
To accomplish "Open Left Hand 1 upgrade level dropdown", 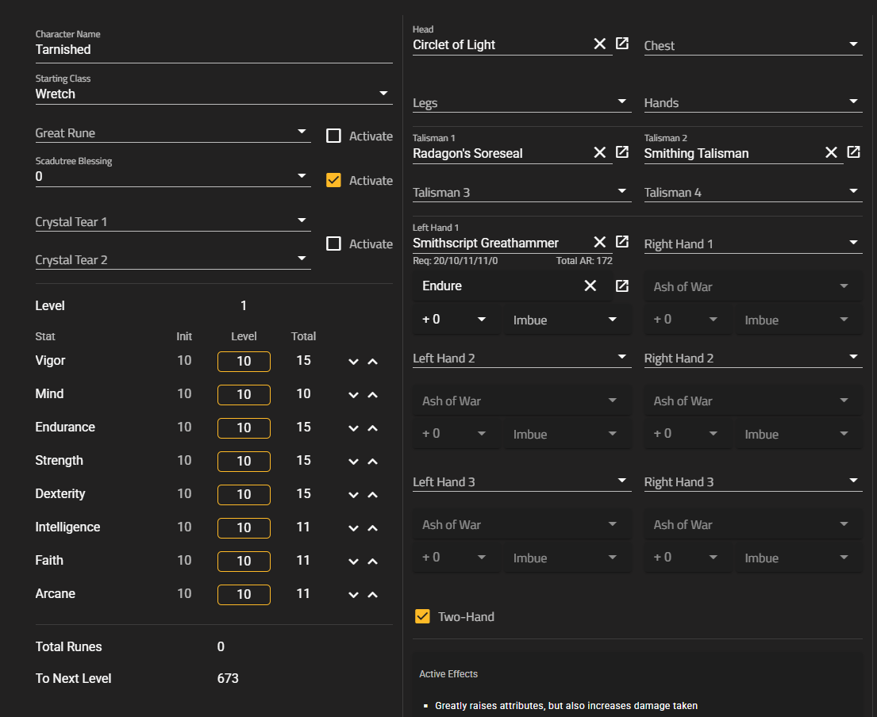I will click(455, 320).
